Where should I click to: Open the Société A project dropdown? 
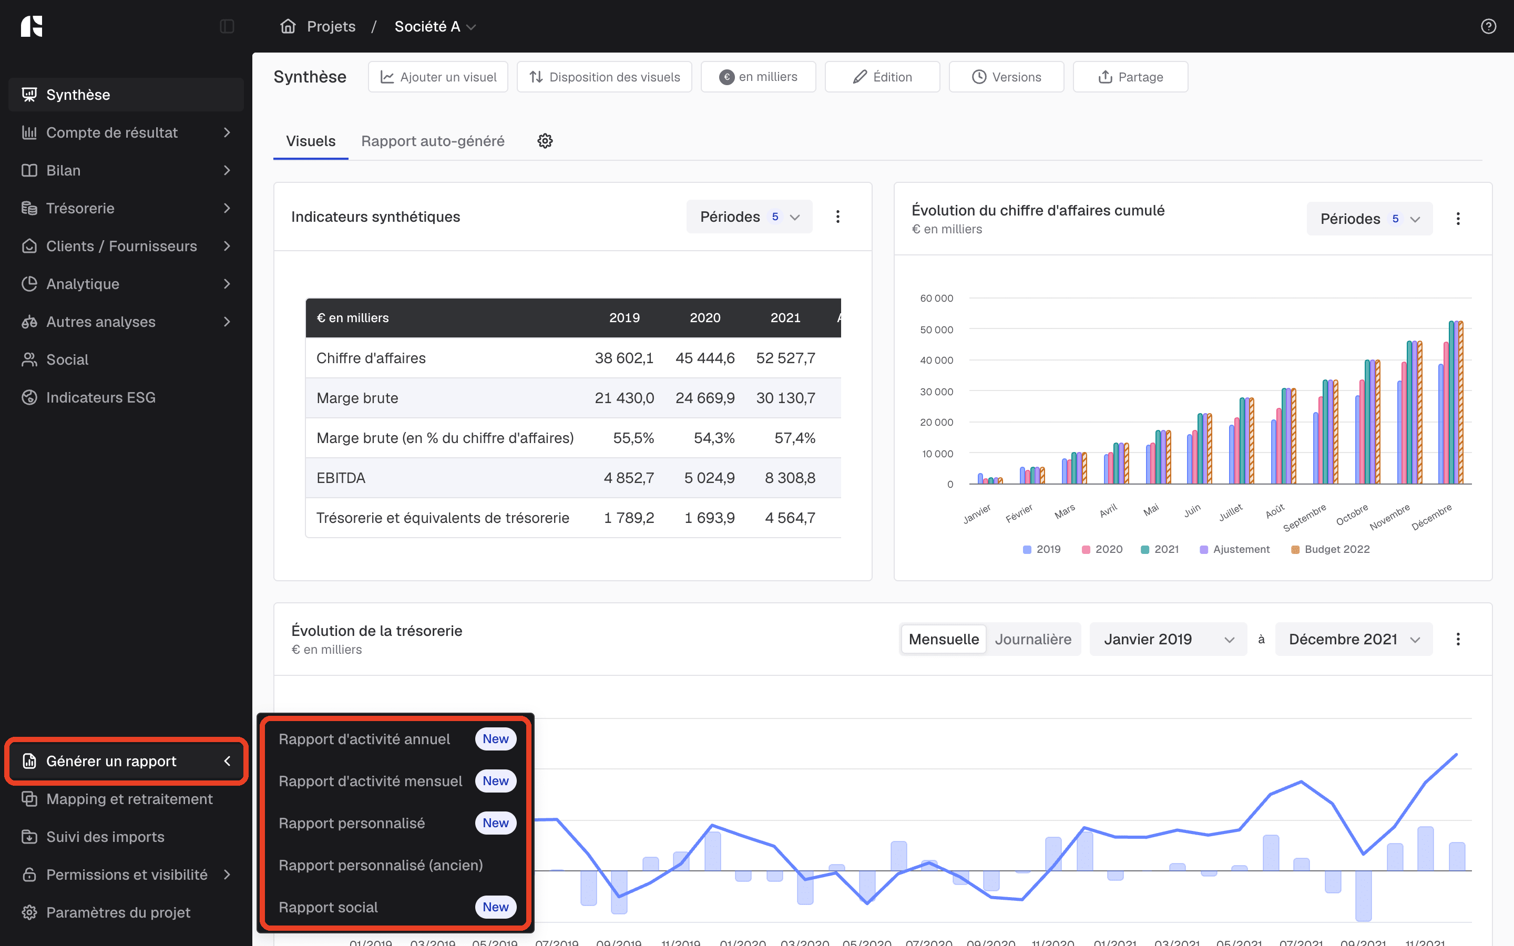coord(435,26)
